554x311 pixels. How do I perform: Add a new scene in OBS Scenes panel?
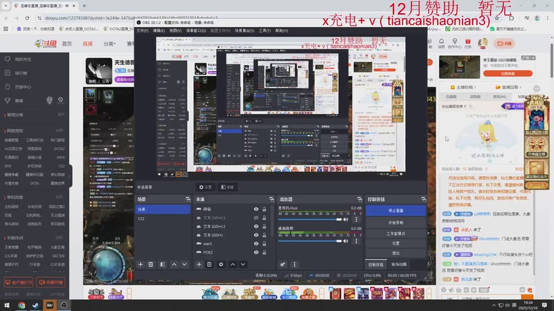click(x=141, y=265)
